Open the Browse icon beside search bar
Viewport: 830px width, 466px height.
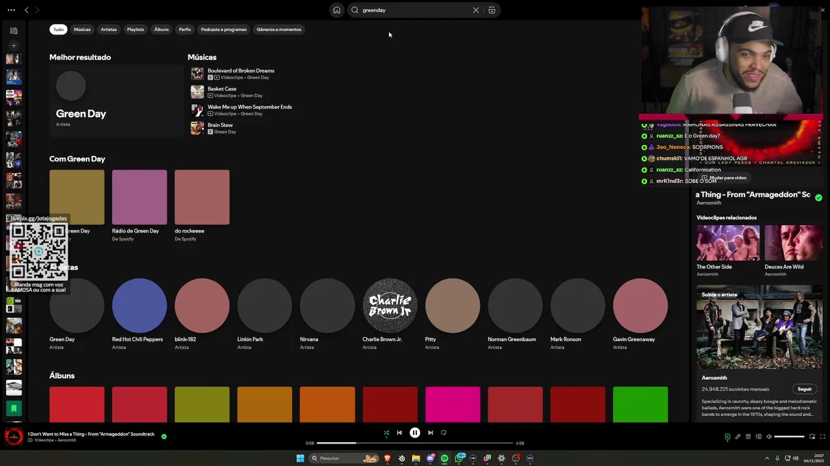pyautogui.click(x=492, y=10)
